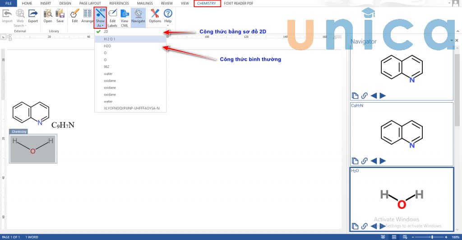Click the indent marker on the horizontal ruler
The image size is (462, 240).
(10, 37)
